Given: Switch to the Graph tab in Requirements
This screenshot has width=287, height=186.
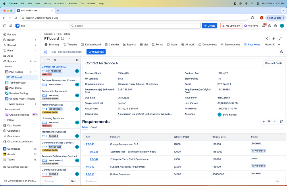Looking at the screenshot, I should [94, 127].
